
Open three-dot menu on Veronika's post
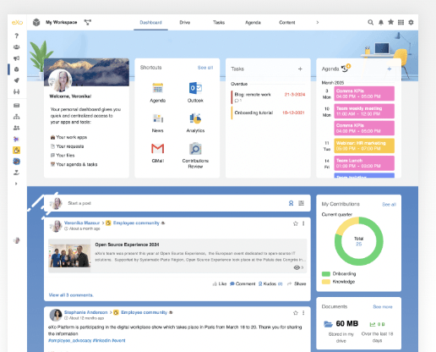(x=303, y=223)
